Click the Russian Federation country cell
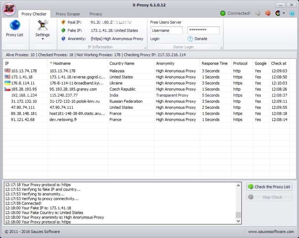299x238 pixels. (126, 101)
